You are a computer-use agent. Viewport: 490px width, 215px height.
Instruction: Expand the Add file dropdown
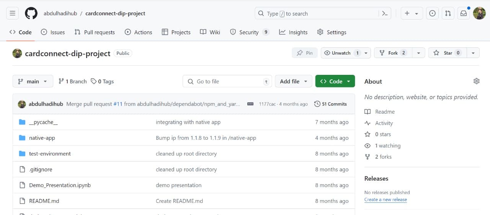pyautogui.click(x=293, y=81)
